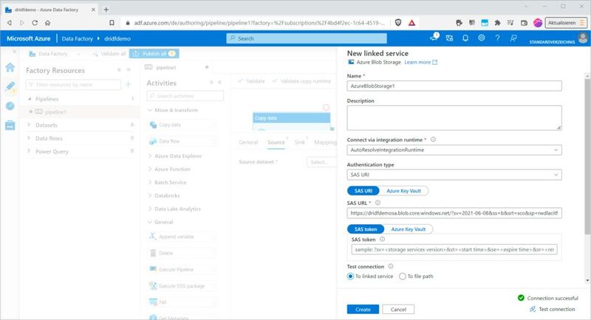This screenshot has width=591, height=320.
Task: Switch to the Mapping tab
Action: coord(325,142)
